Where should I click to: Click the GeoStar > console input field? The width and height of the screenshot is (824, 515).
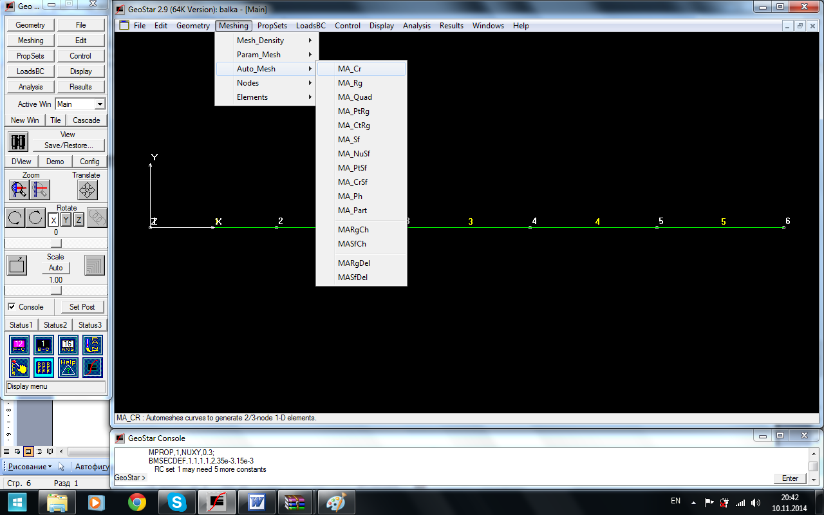point(459,478)
